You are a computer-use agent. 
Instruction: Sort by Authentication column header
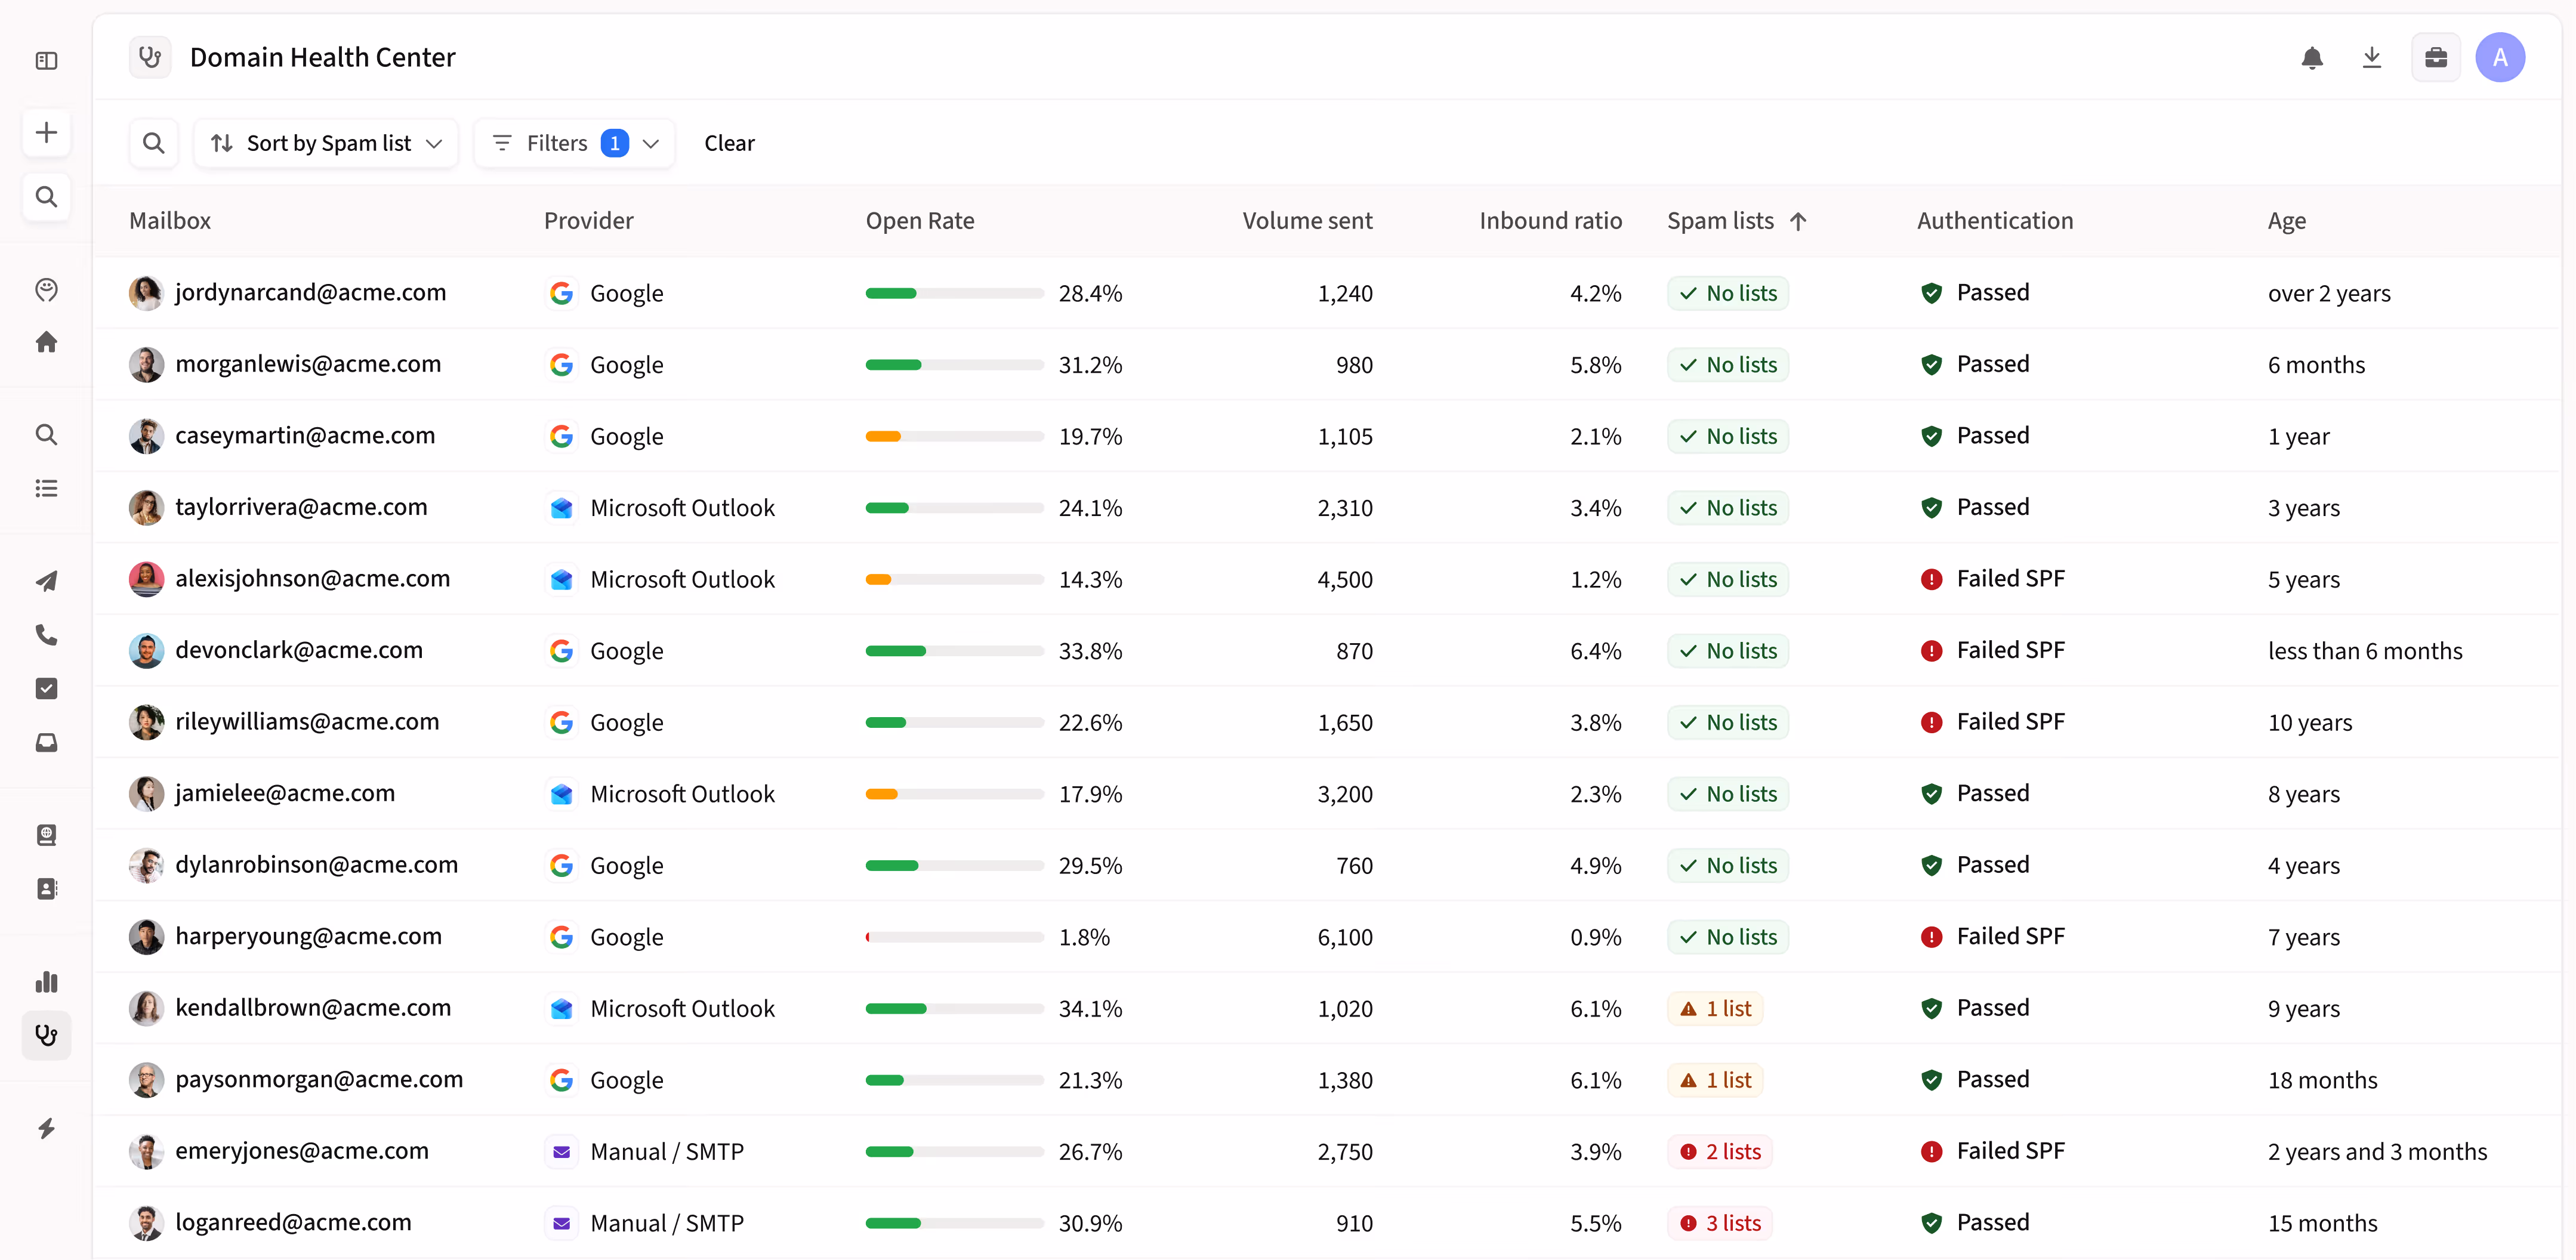[x=1995, y=221]
